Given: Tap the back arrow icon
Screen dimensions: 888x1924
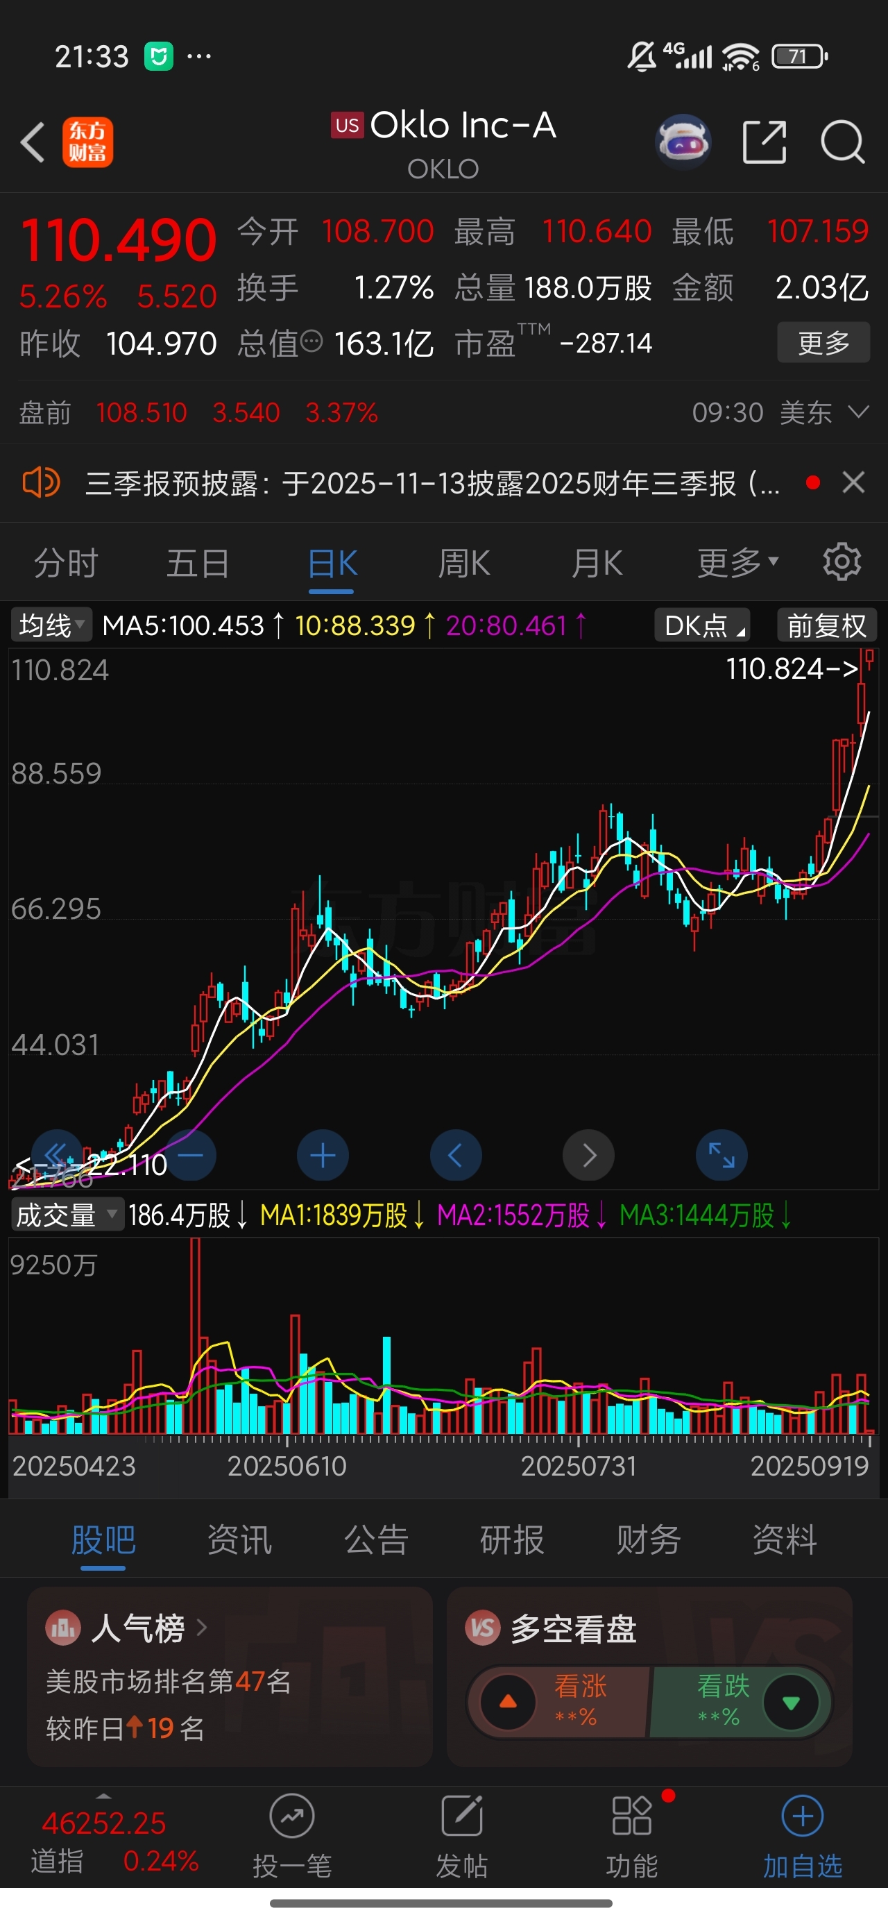Looking at the screenshot, I should pos(33,142).
